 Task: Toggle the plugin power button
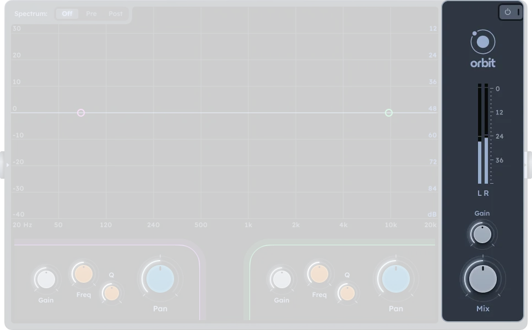[x=507, y=12]
